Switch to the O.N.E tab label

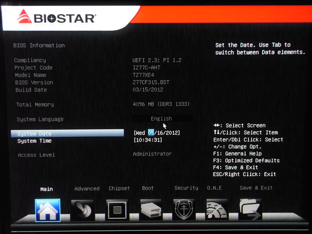pyautogui.click(x=214, y=188)
